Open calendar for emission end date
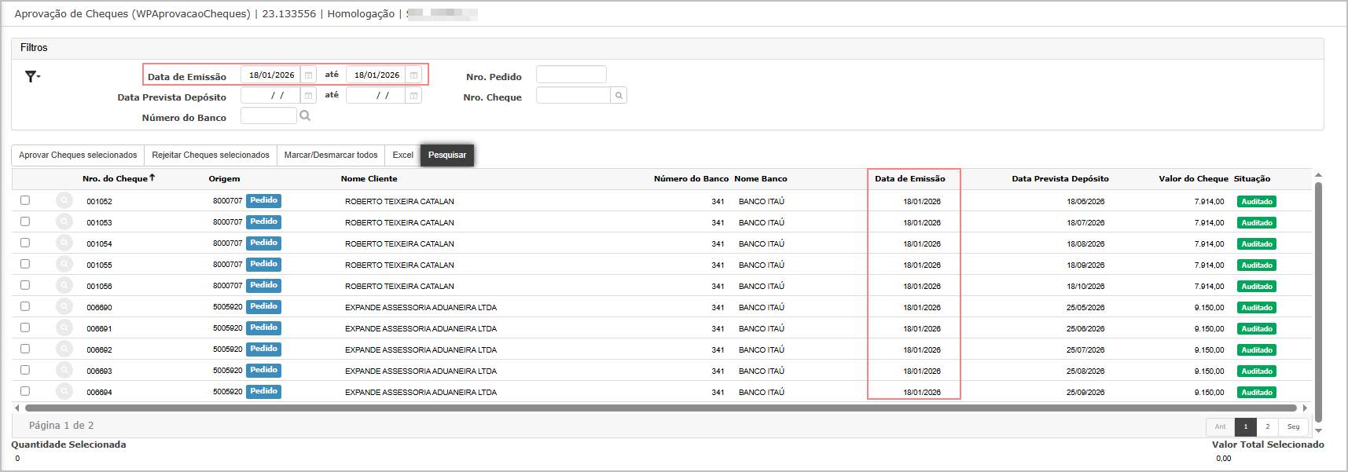This screenshot has height=472, width=1348. (413, 75)
